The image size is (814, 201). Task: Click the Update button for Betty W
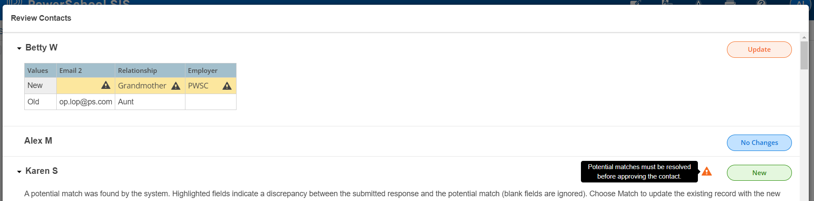[759, 50]
